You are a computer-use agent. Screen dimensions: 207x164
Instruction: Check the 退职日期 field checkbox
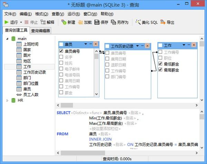pos(107,65)
